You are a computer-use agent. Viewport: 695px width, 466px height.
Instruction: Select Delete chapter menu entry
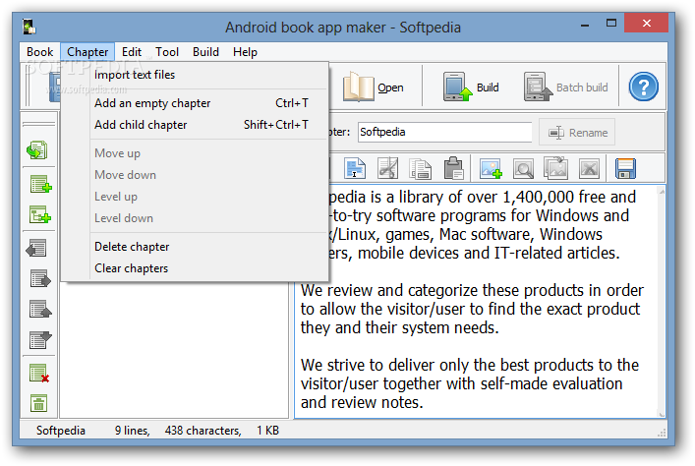(195, 247)
